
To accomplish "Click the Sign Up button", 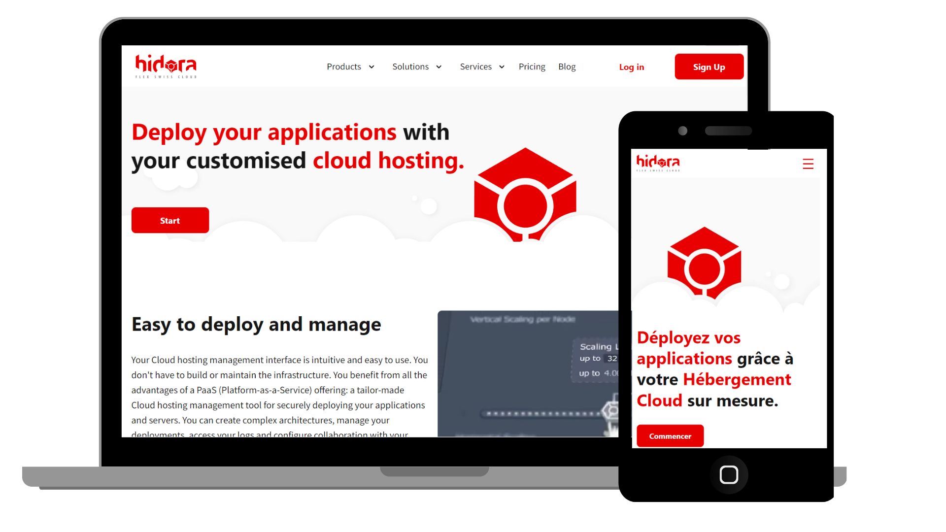I will [x=709, y=66].
